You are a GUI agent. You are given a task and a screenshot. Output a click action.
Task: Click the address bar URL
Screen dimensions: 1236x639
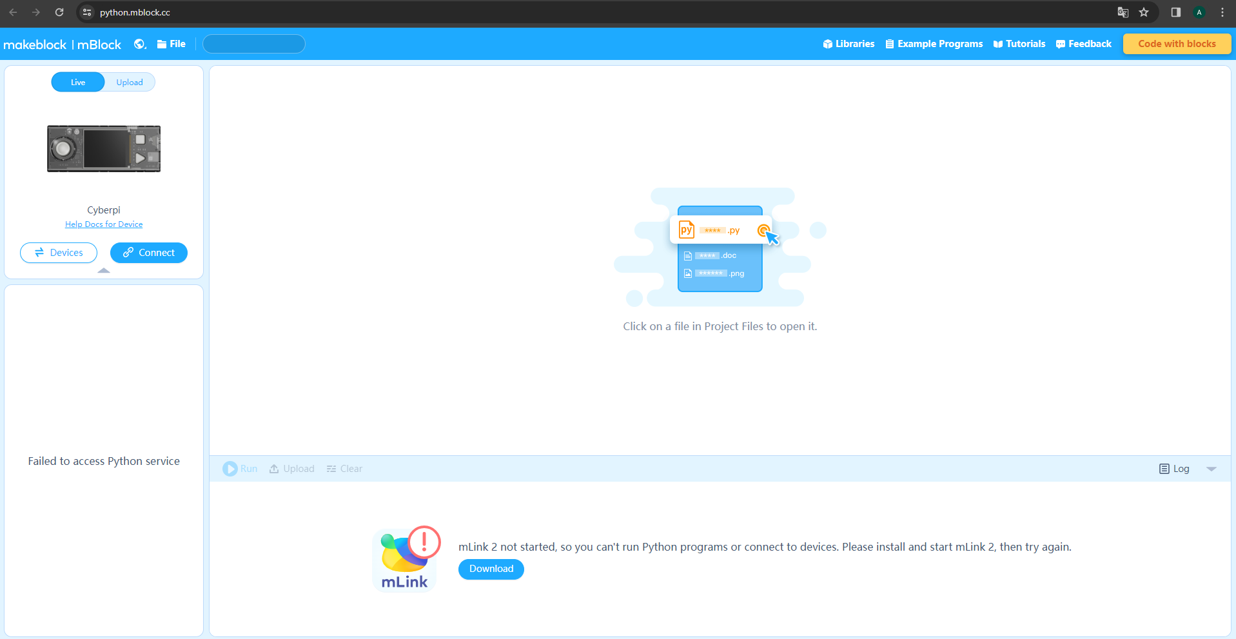tap(135, 12)
